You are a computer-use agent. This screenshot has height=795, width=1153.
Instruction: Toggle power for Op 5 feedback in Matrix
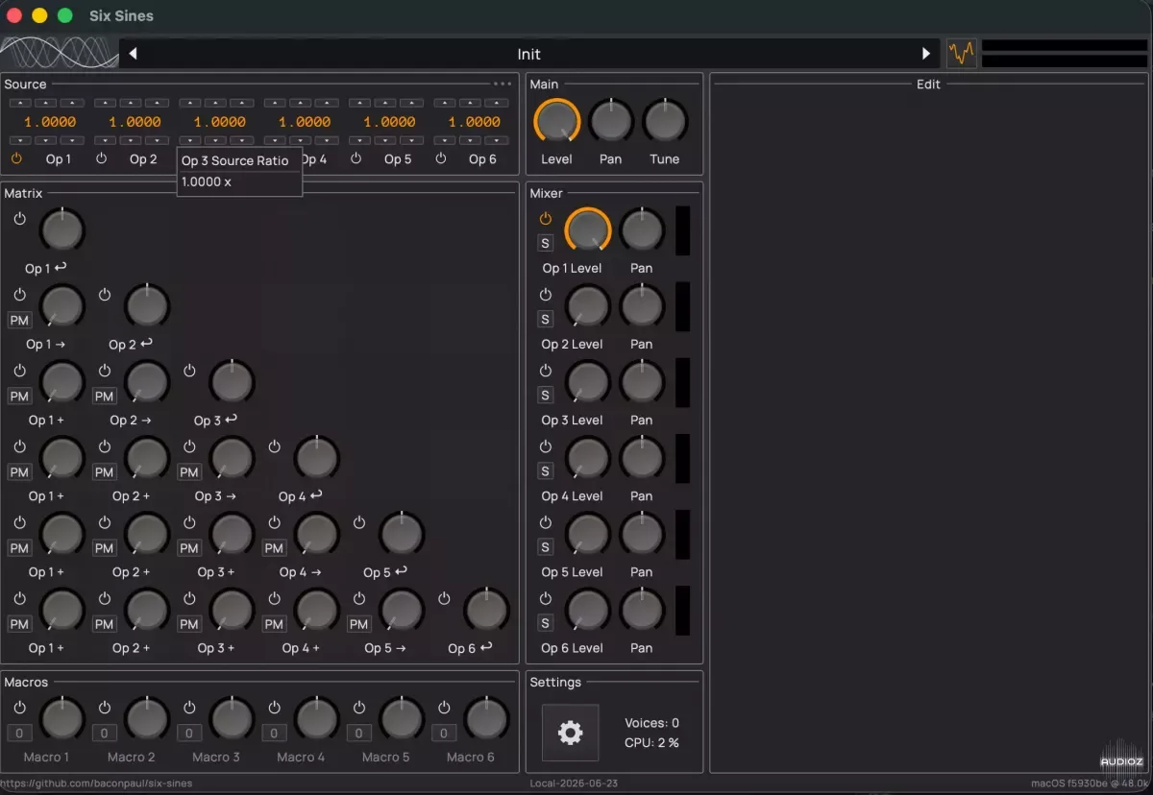pos(358,522)
